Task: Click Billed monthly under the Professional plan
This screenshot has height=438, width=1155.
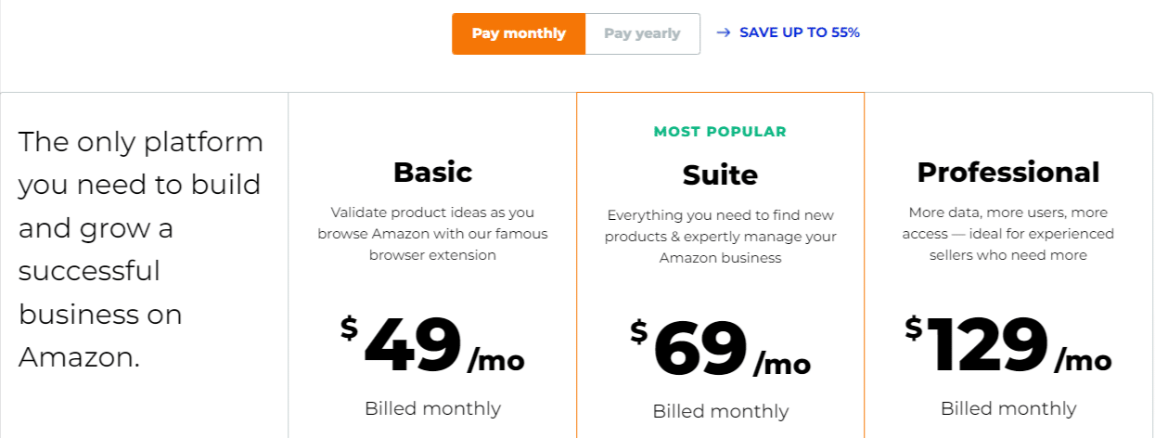Action: coord(1008,408)
